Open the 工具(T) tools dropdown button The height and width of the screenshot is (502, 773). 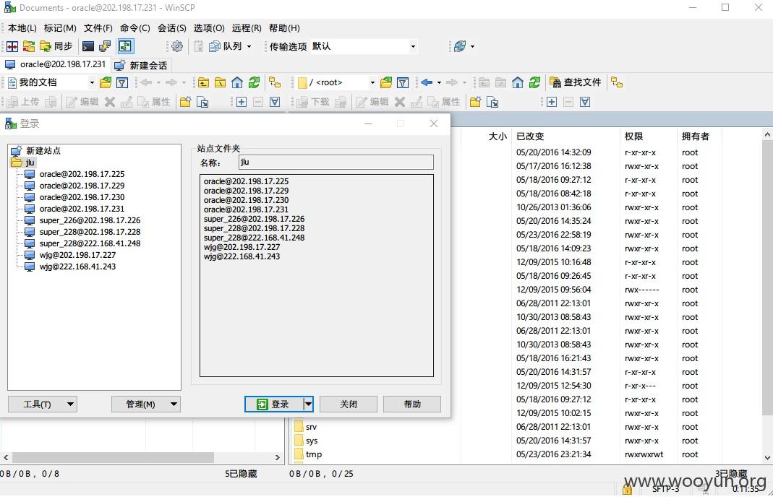click(x=43, y=404)
